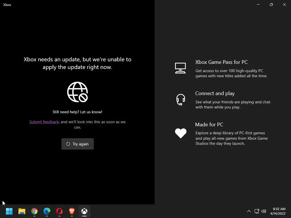
Task: Select the Xbox Game Pass for PC heading
Action: (221, 62)
